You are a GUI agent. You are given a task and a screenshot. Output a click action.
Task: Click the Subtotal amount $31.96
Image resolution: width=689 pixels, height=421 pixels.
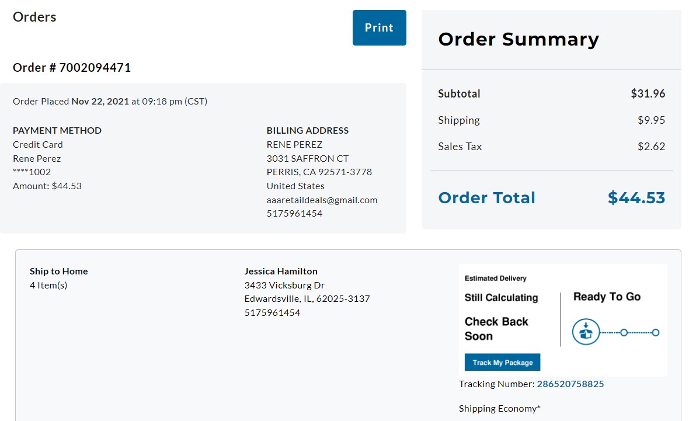[x=648, y=93]
